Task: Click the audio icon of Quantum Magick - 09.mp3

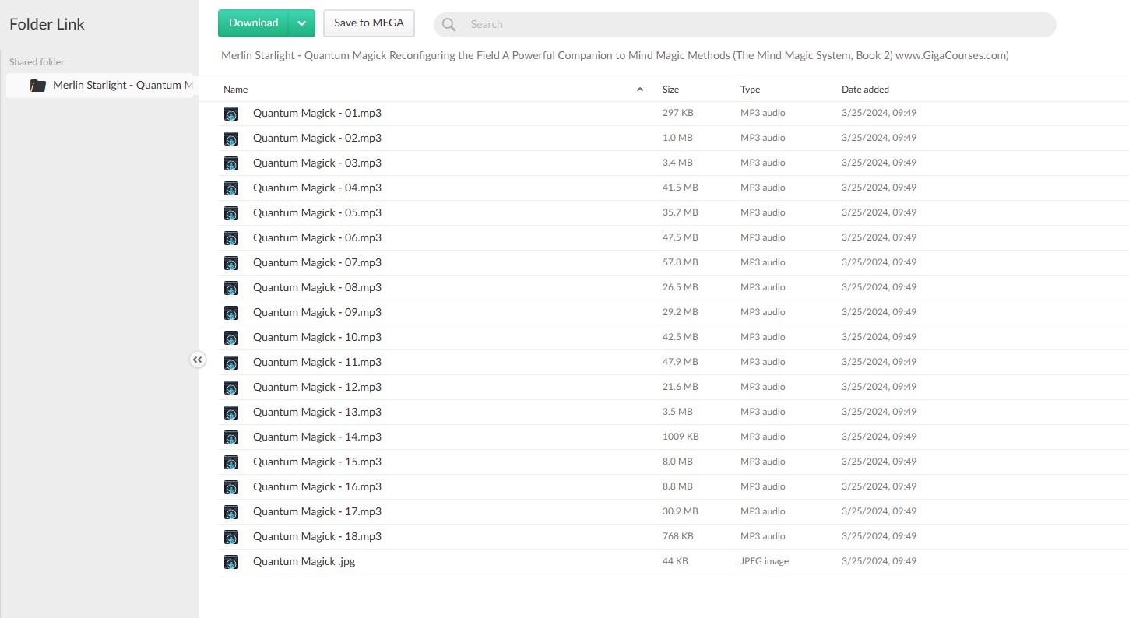Action: 231,313
